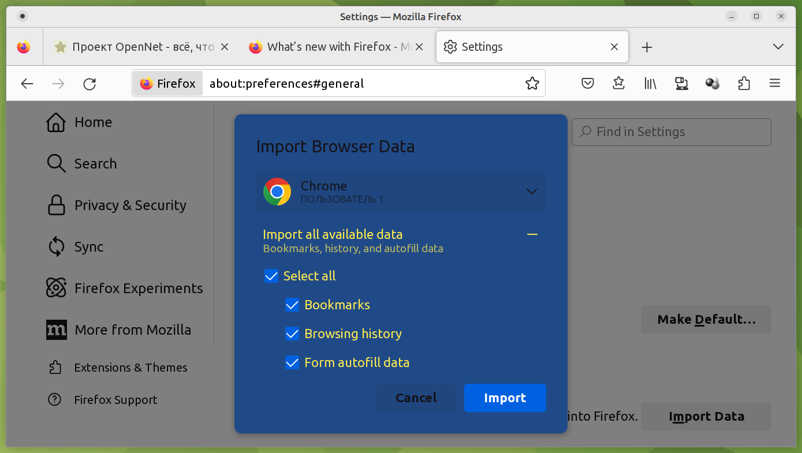Reload the current page

tap(89, 84)
